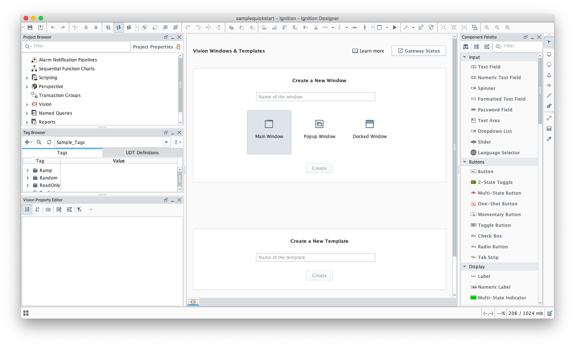Follow the Learn more link
Image resolution: width=575 pixels, height=346 pixels.
(x=368, y=51)
